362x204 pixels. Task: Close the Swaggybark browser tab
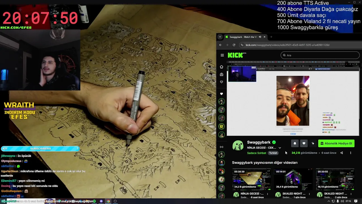264,37
